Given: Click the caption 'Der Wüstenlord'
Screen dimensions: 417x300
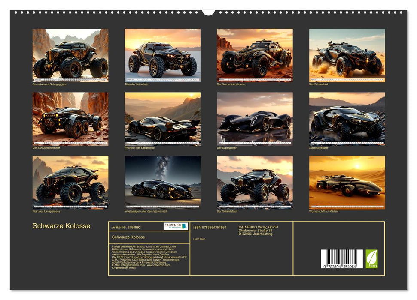Looking at the screenshot, I should tap(319, 84).
